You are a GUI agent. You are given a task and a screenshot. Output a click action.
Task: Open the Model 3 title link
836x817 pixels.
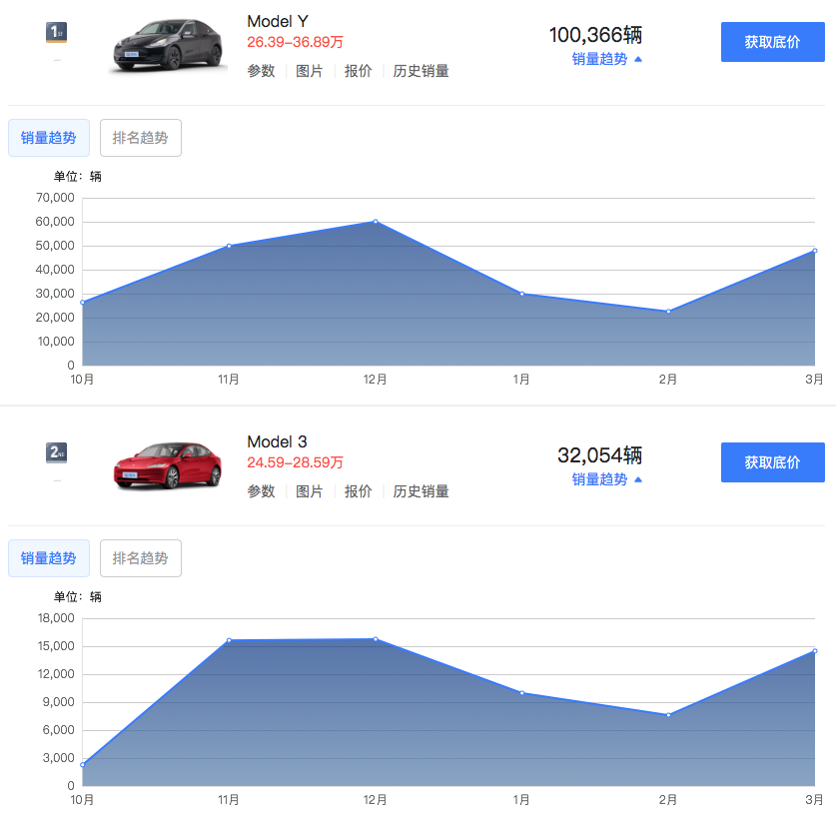[x=278, y=441]
